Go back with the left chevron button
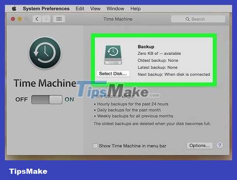Viewport: 237px width, 180px height. point(37,19)
